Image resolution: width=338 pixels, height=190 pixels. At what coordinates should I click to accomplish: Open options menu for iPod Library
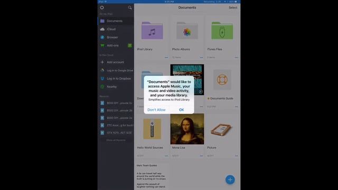click(x=166, y=58)
